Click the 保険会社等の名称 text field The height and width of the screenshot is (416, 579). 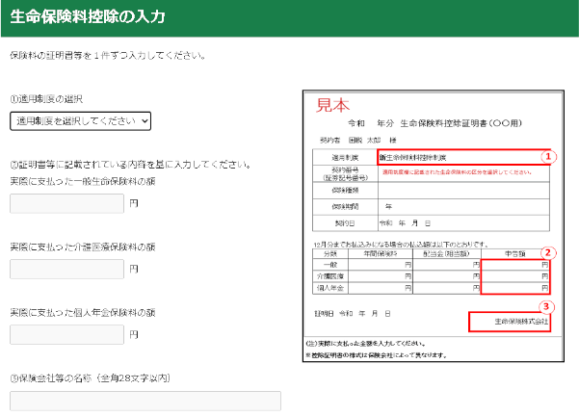(x=145, y=401)
